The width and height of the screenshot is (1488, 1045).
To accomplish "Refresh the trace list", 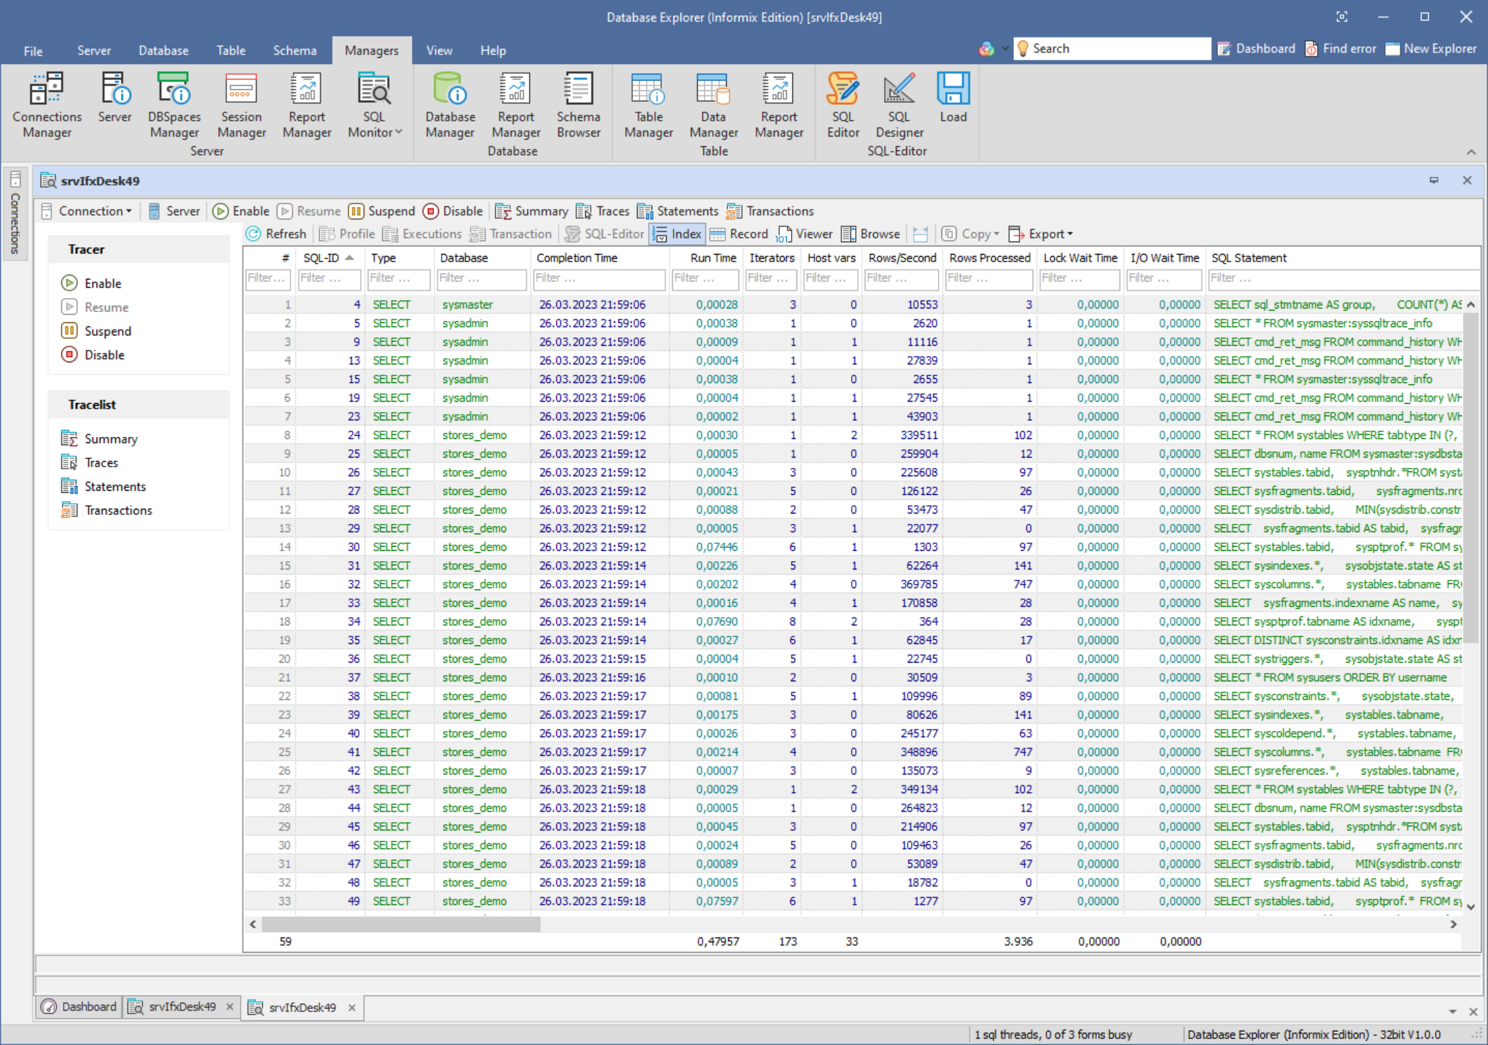I will (276, 234).
